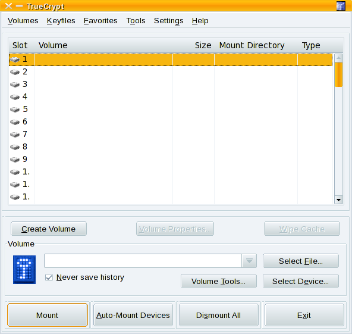
Task: Click the Mount button
Action: (48, 315)
